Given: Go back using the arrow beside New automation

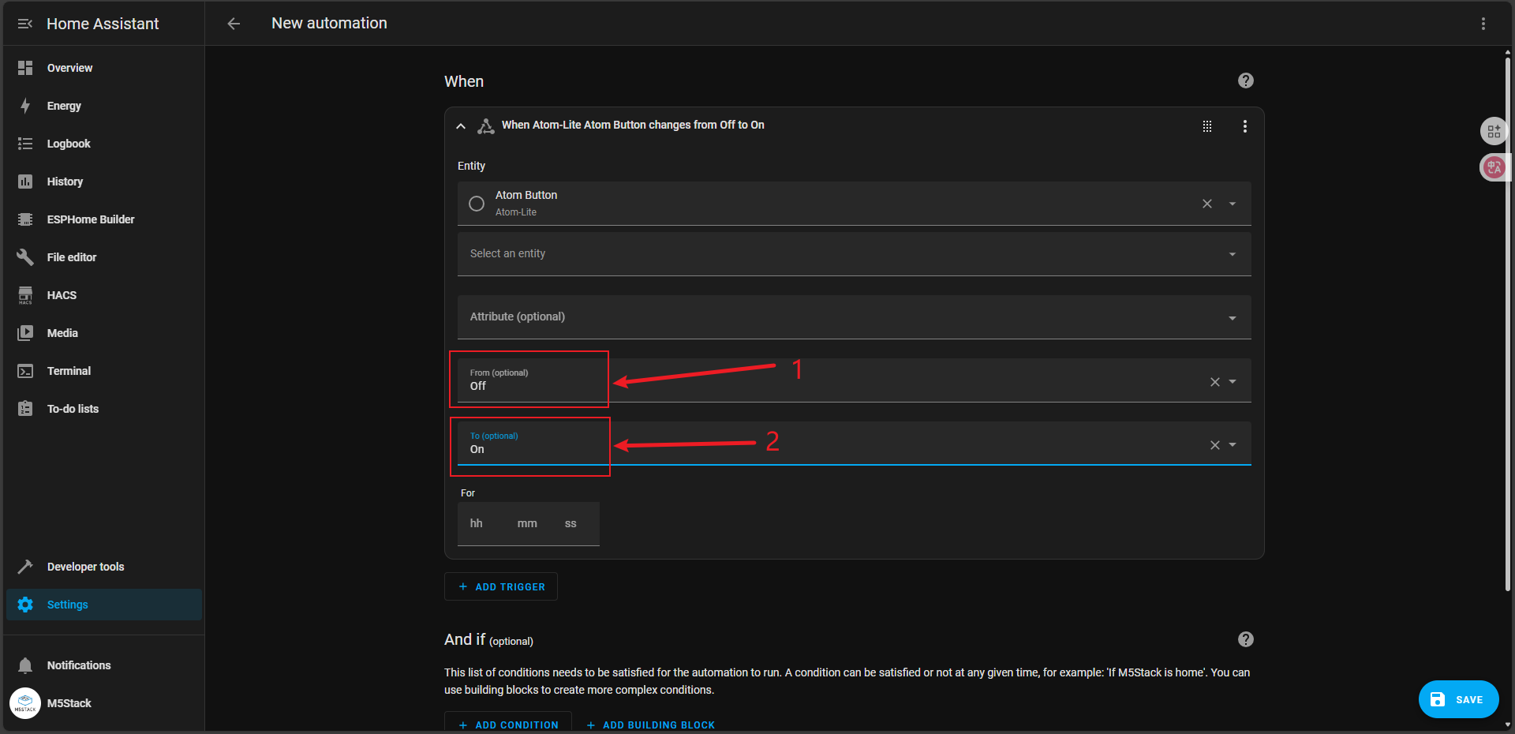Looking at the screenshot, I should tap(234, 24).
